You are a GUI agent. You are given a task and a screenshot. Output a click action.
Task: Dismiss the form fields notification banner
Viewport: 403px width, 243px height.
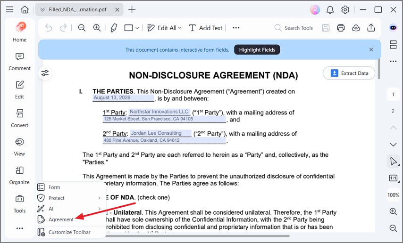[x=371, y=50]
